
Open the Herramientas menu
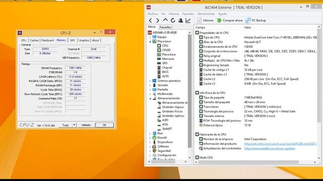[x=206, y=14]
